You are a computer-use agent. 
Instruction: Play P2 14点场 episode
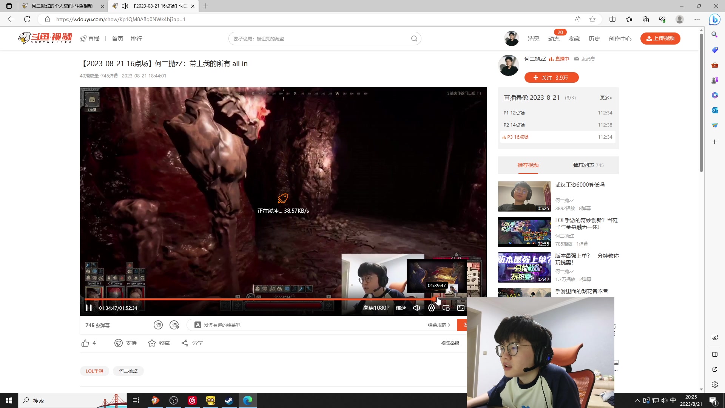(558, 125)
